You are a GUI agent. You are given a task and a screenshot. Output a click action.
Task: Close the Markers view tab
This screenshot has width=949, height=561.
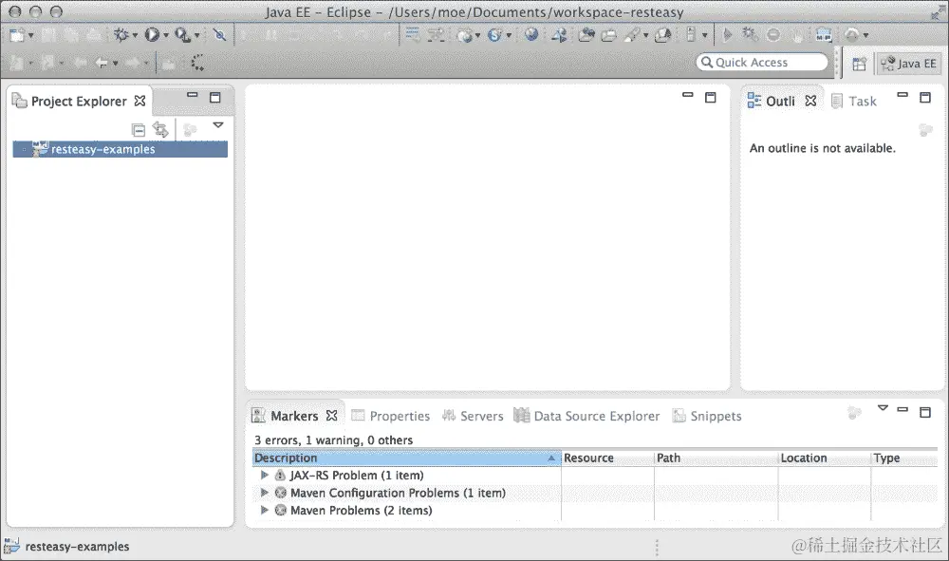point(331,415)
